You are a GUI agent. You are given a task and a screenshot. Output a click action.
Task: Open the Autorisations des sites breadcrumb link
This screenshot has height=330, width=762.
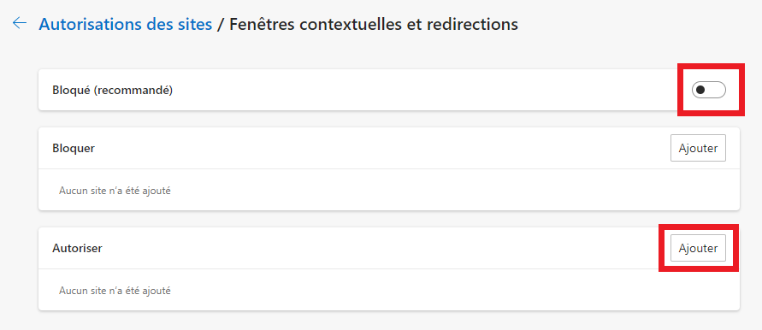click(x=126, y=24)
